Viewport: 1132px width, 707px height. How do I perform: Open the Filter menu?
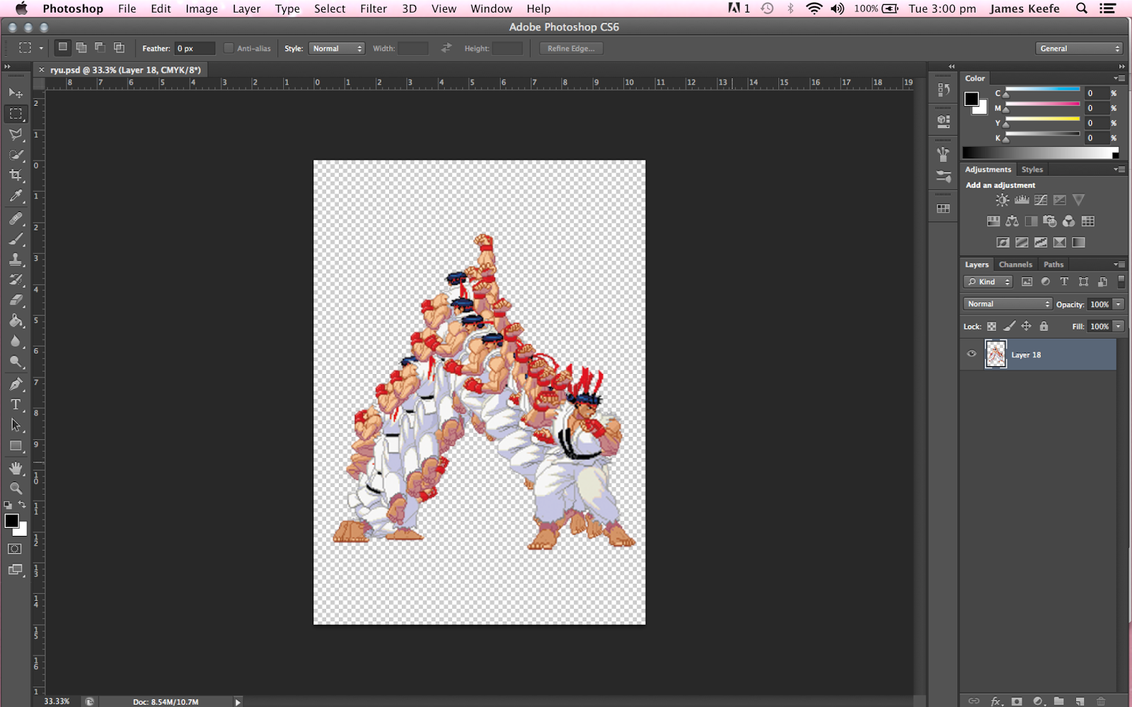[x=373, y=8]
